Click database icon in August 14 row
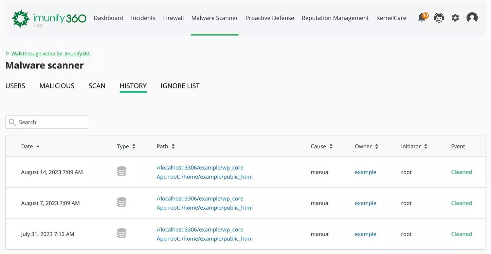491x254 pixels. [x=121, y=171]
